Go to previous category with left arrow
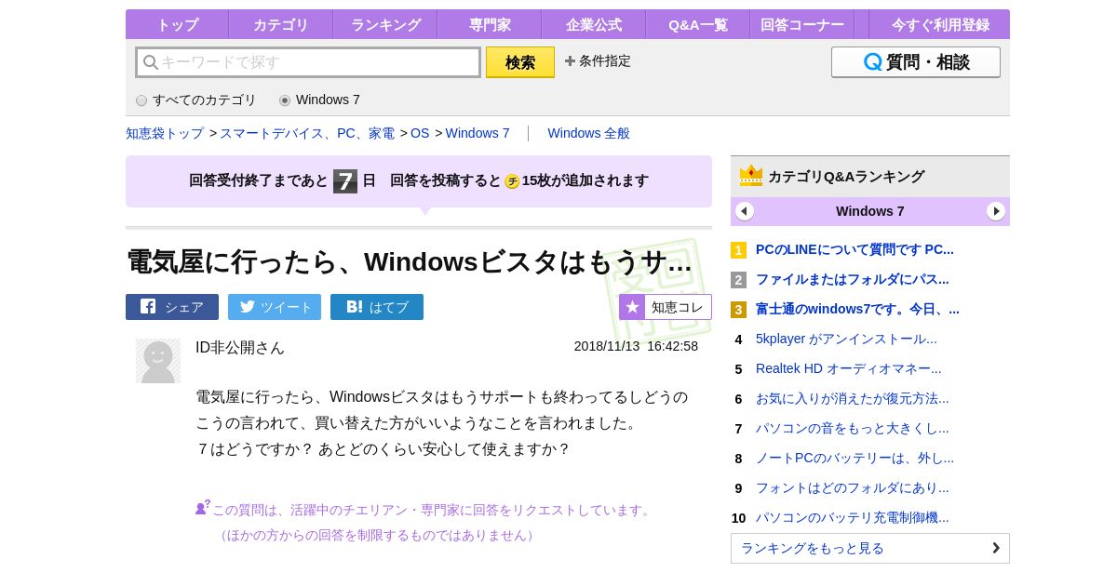The height and width of the screenshot is (586, 1117). click(x=745, y=211)
